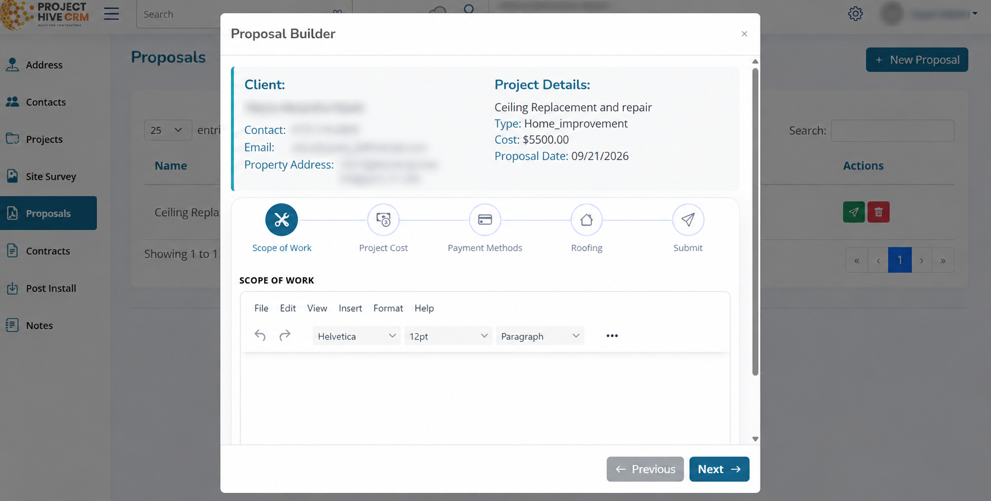This screenshot has height=501, width=991.
Task: Open the settings gear icon
Action: click(x=855, y=13)
